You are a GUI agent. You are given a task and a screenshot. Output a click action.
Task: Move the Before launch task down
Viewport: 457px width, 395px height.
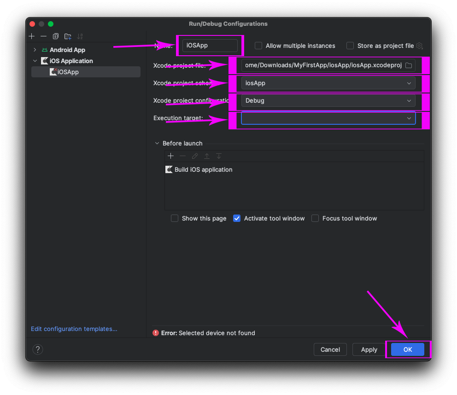(218, 156)
